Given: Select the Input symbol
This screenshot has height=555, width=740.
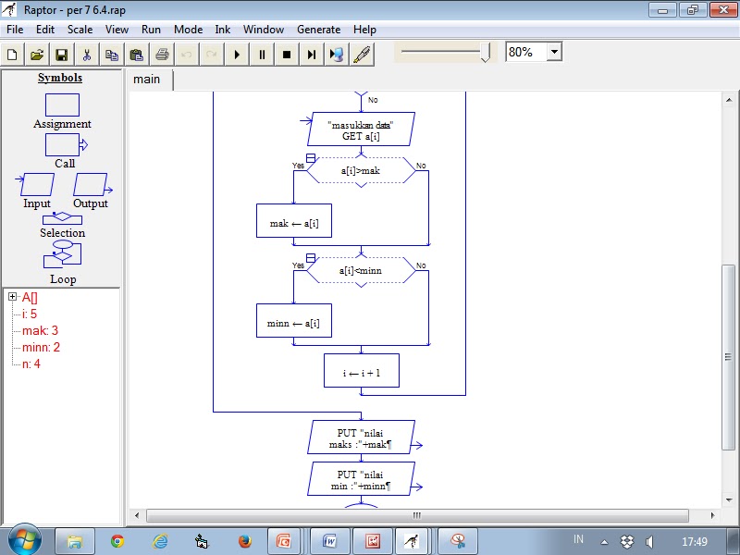Looking at the screenshot, I should point(36,184).
